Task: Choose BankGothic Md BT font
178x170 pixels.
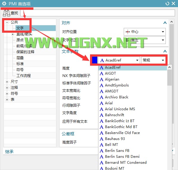Action: pos(133,127)
